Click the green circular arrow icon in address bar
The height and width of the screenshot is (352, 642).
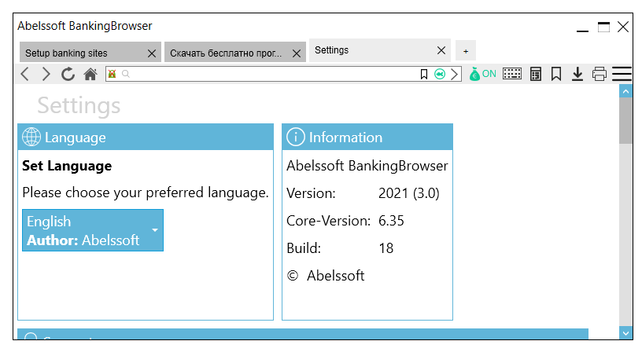440,74
